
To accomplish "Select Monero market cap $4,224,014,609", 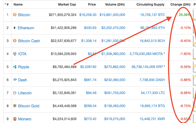I will [x=64, y=119].
